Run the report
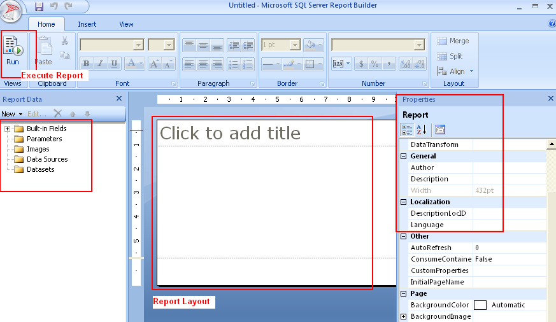 pyautogui.click(x=13, y=51)
